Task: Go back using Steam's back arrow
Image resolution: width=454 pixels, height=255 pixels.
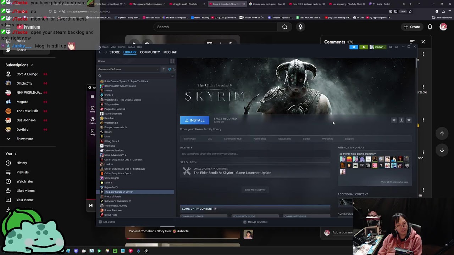Action: click(x=100, y=52)
